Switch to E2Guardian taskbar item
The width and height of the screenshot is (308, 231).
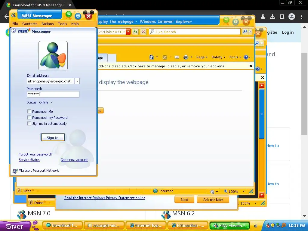click(188, 226)
